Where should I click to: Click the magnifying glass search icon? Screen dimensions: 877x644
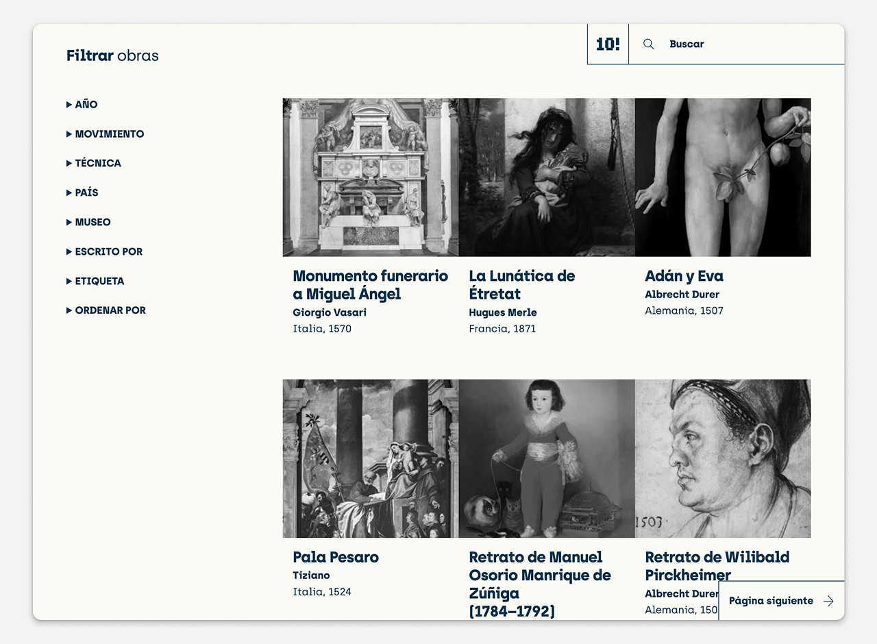[649, 45]
